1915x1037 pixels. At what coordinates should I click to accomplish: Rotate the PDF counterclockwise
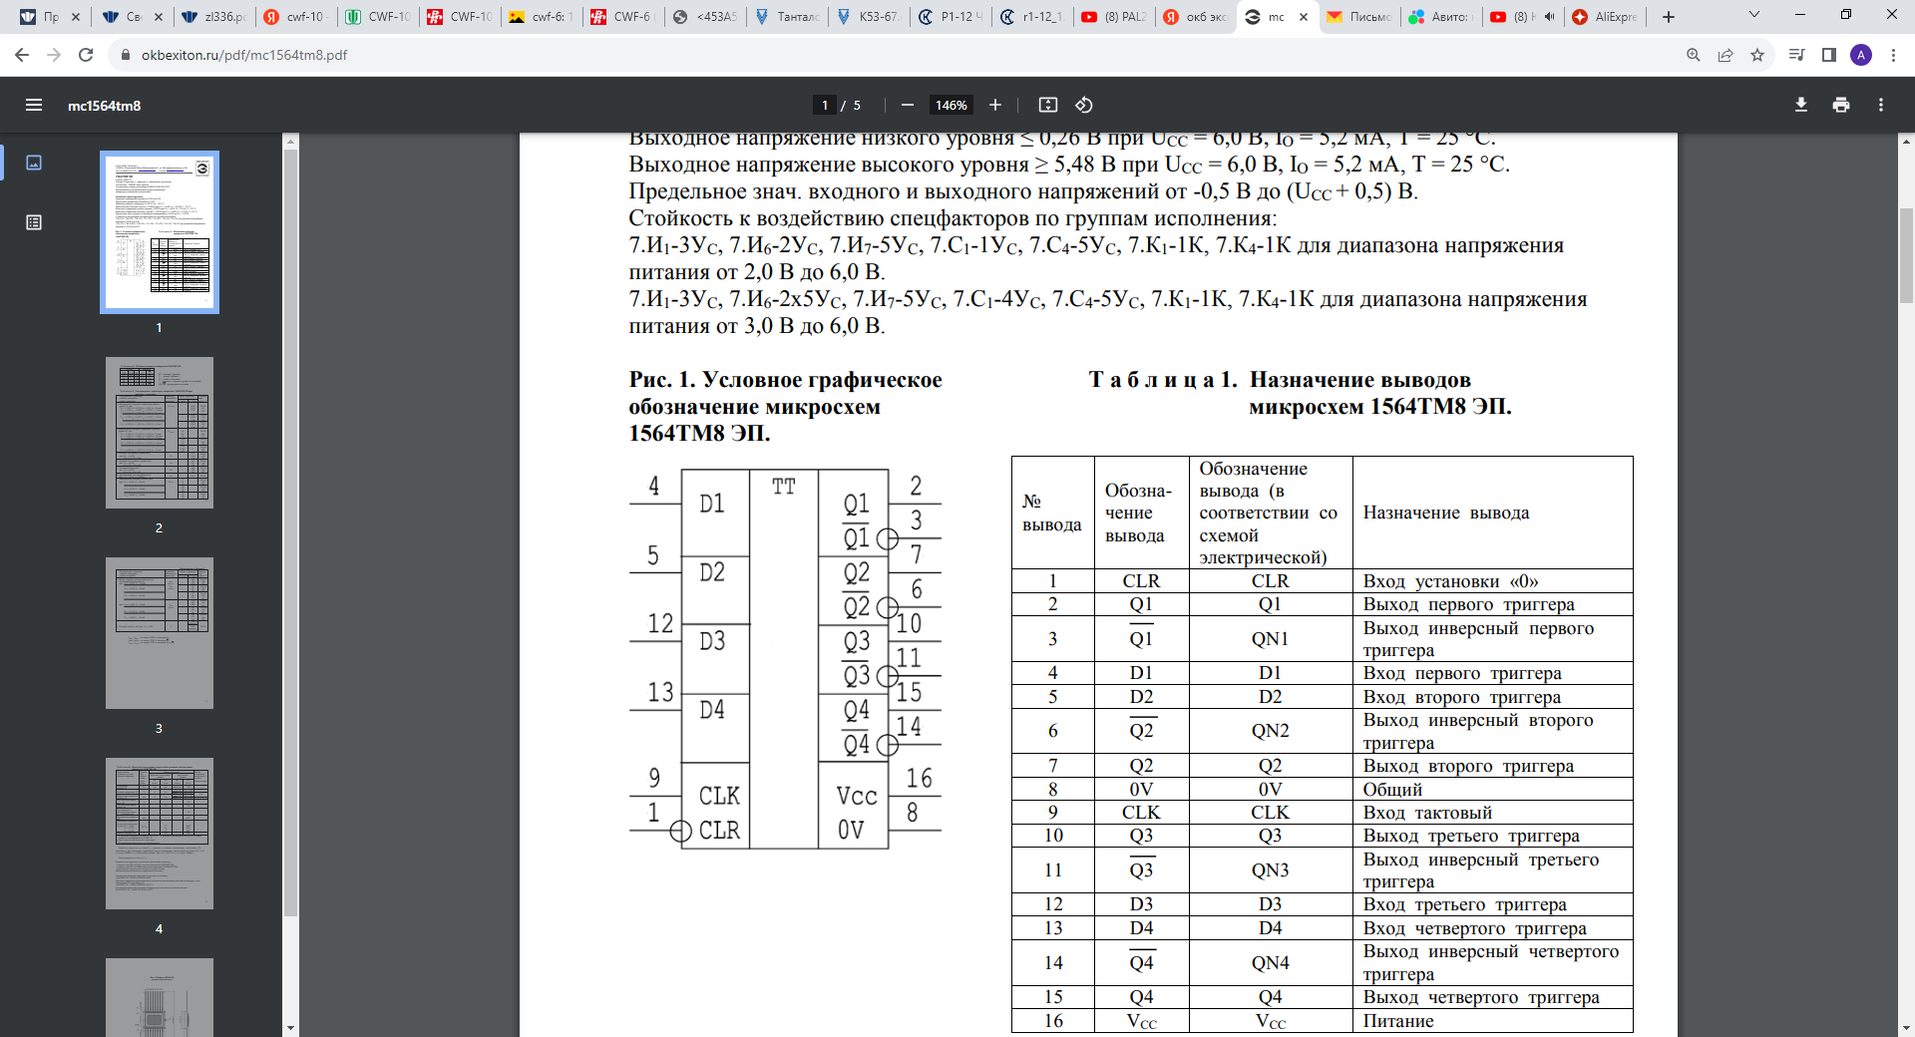[1084, 105]
